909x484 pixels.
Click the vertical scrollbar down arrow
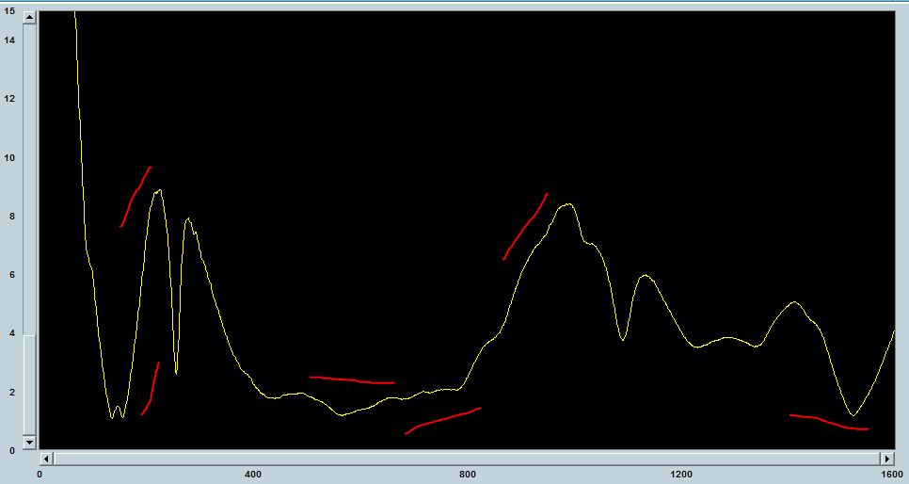click(x=29, y=442)
